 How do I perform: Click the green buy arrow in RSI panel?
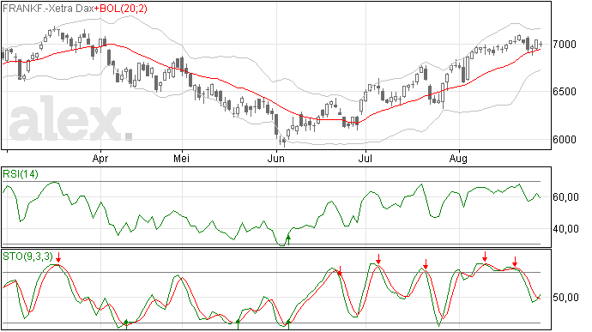[x=288, y=240]
